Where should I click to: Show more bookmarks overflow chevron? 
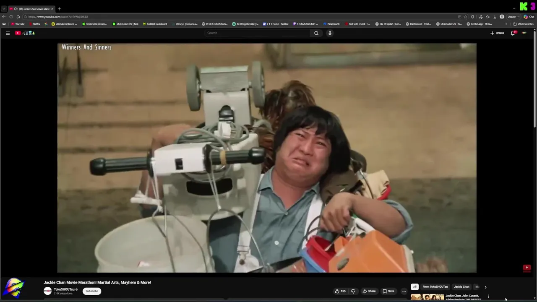click(506, 24)
